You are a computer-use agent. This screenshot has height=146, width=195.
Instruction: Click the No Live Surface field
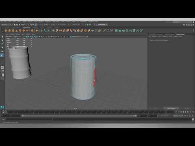tap(62, 25)
